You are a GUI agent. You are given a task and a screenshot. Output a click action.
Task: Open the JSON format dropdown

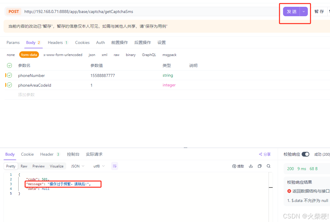coord(78,166)
